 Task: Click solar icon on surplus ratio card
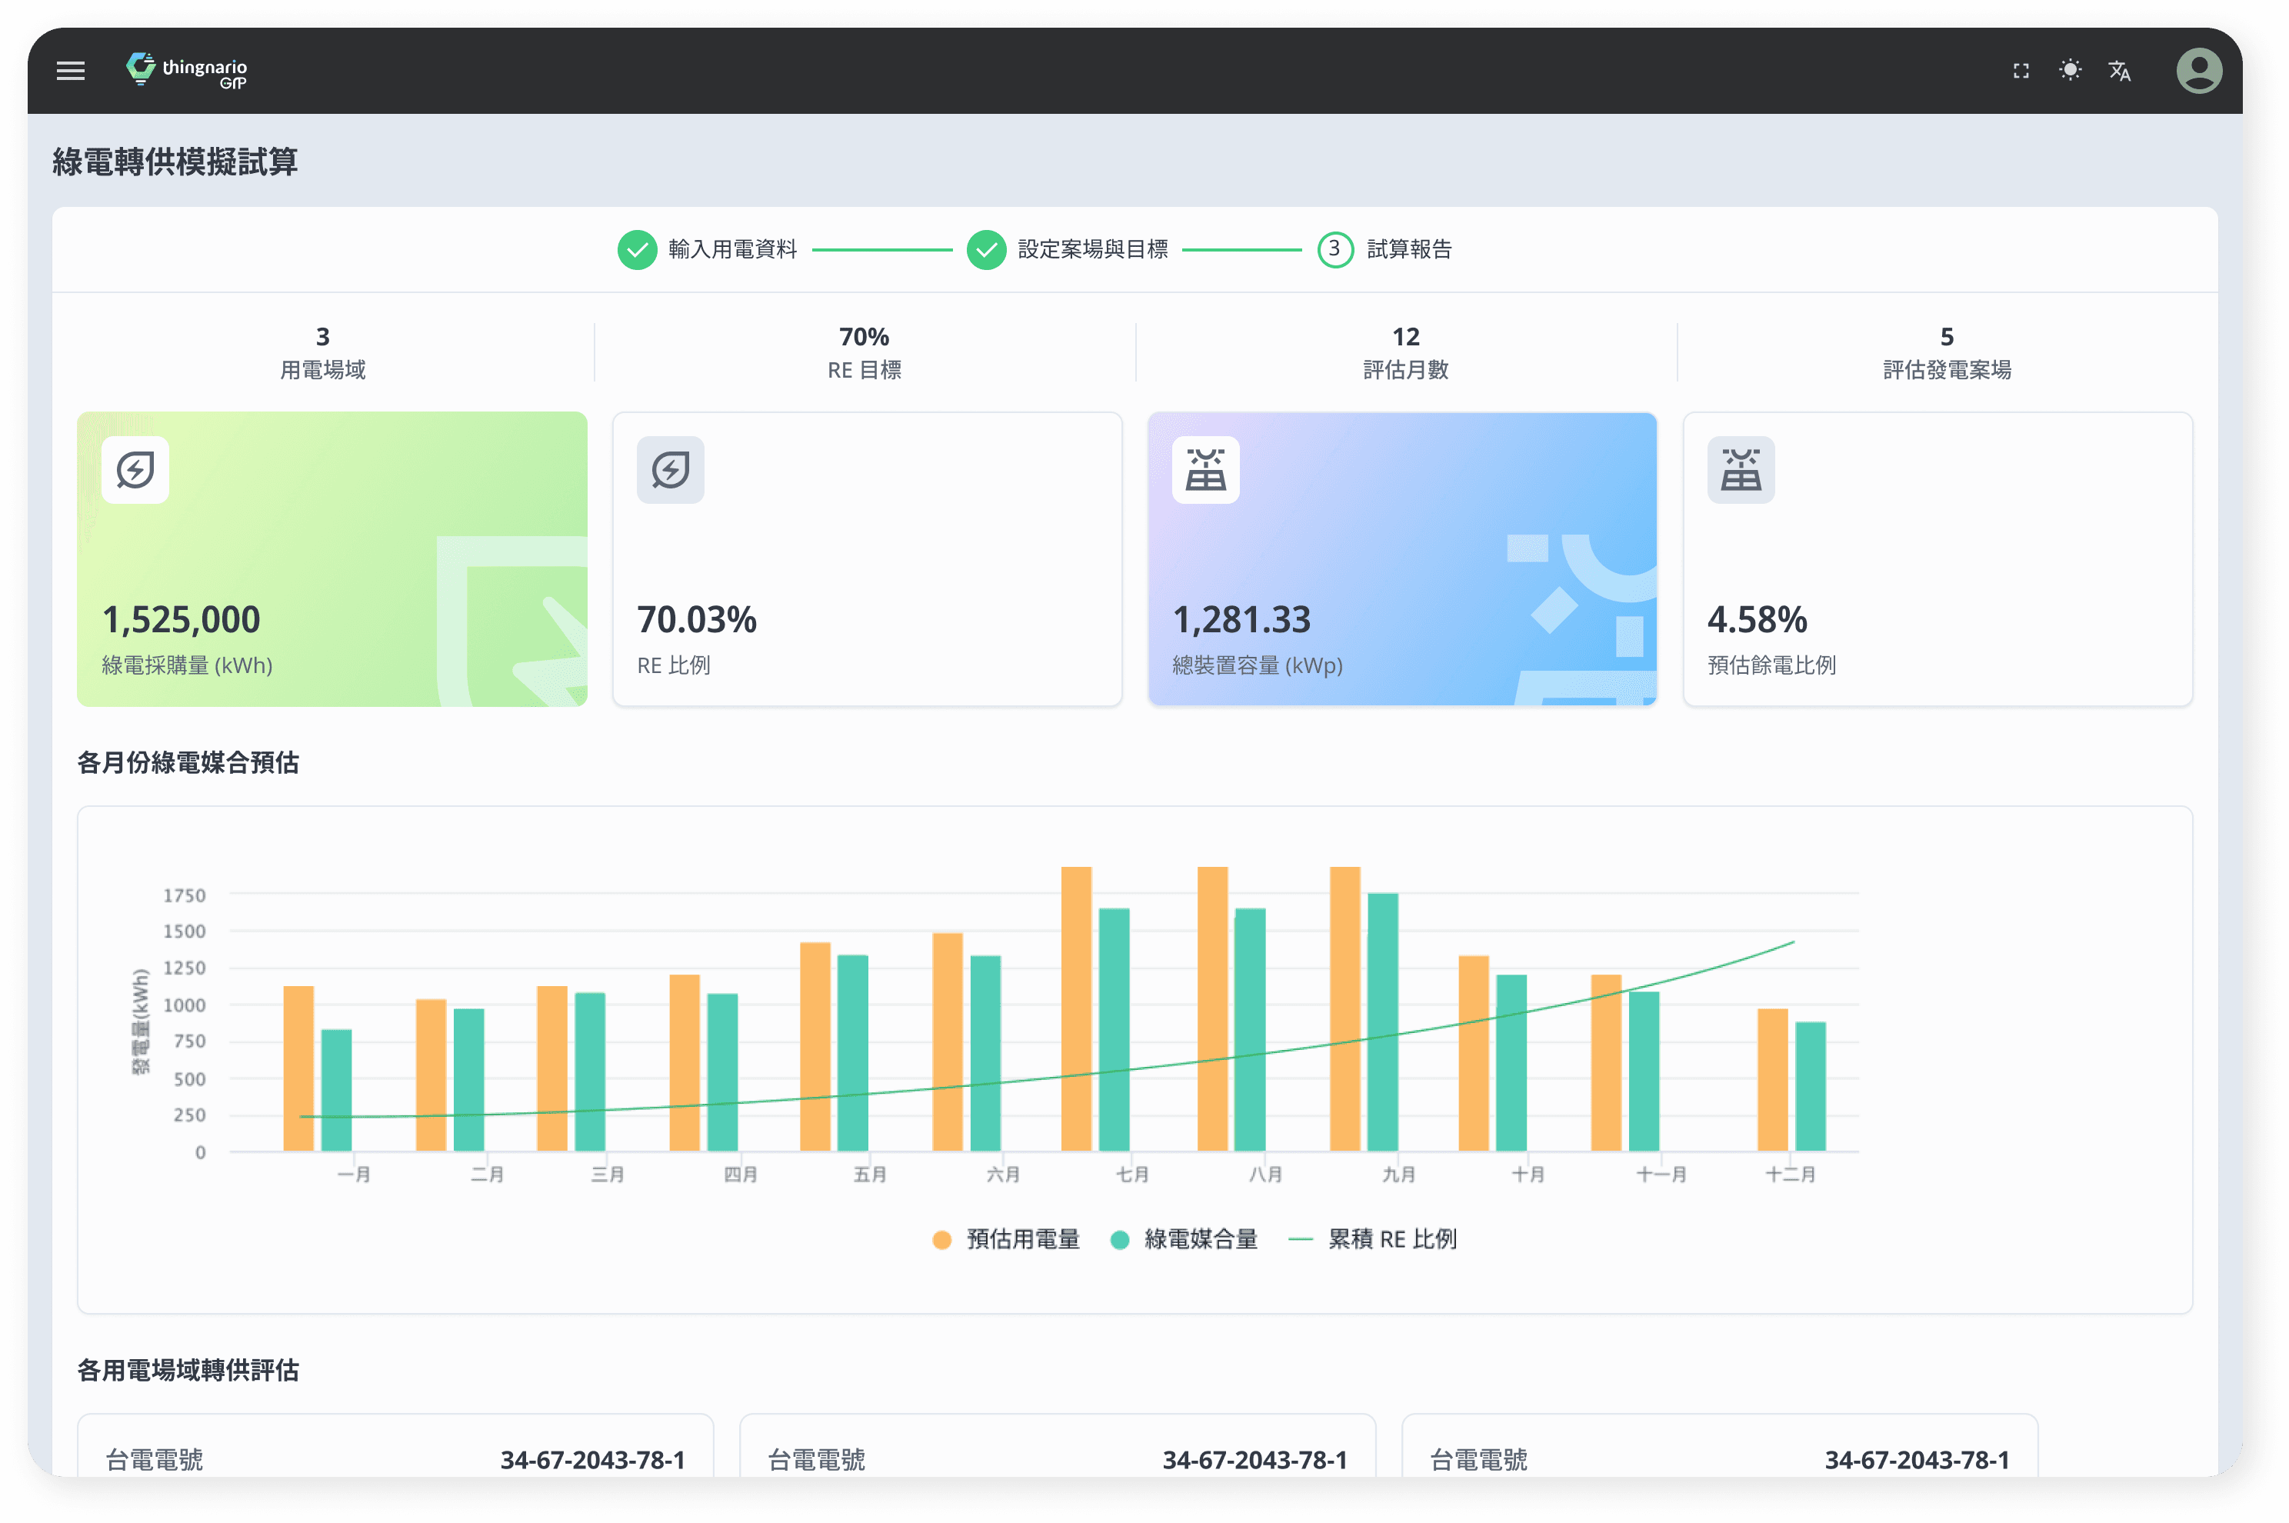click(1741, 470)
